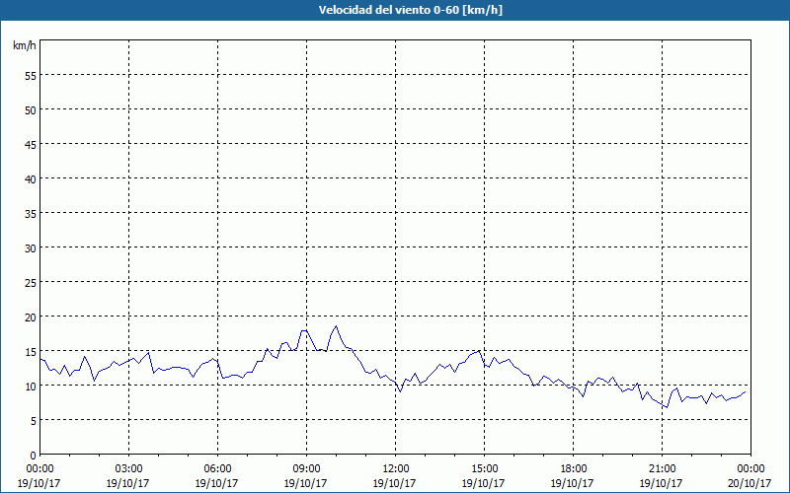This screenshot has height=493, width=790.
Task: Click the 10 tick label on y-axis
Action: point(30,386)
